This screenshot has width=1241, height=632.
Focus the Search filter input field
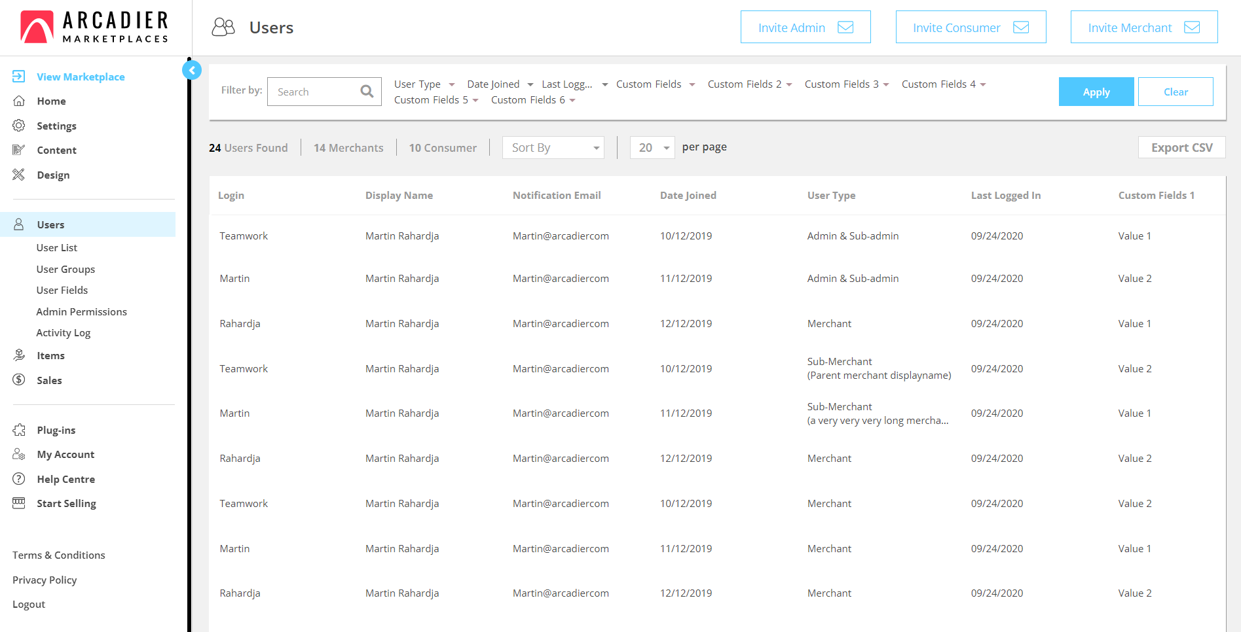coord(316,92)
